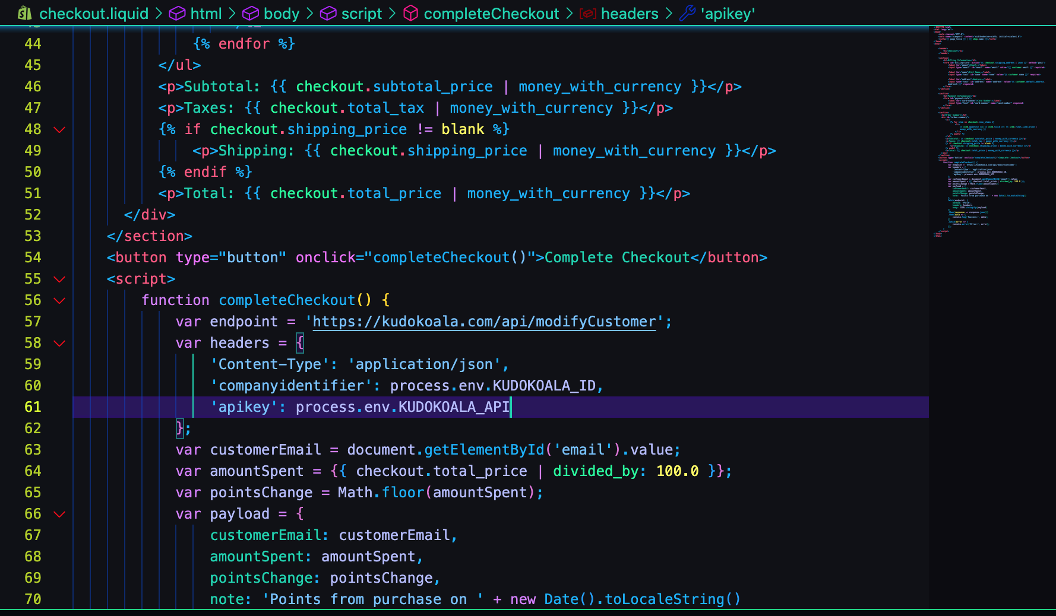Click the headers variable symbol icon
The image size is (1056, 616).
pyautogui.click(x=587, y=13)
